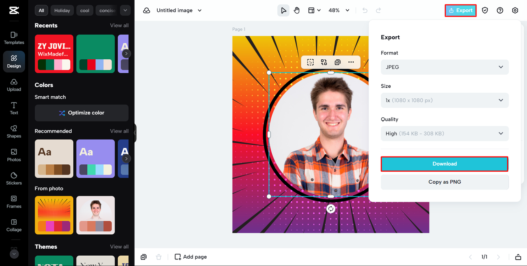Click the delete page trash icon
This screenshot has width=527, height=266.
tap(159, 257)
